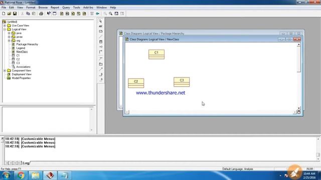Pick the Generalization tool in the toolbox
This screenshot has width=321, height=180.
100,74
